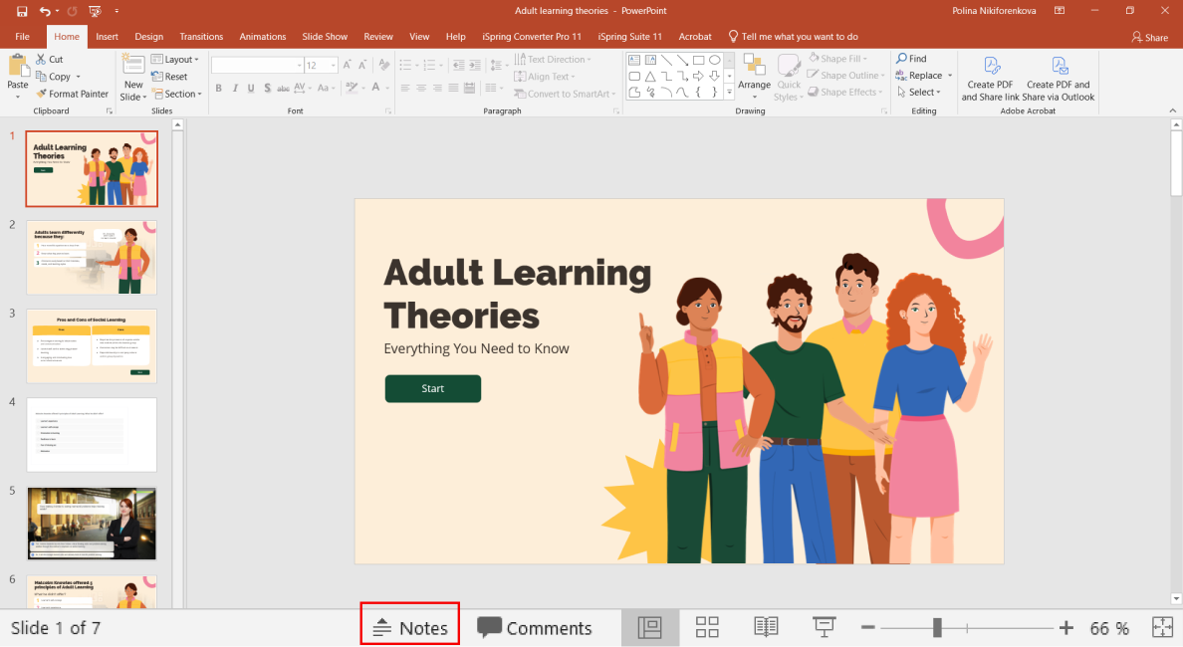Switch to Normal view in status bar
Viewport: 1183px width, 647px height.
(649, 627)
